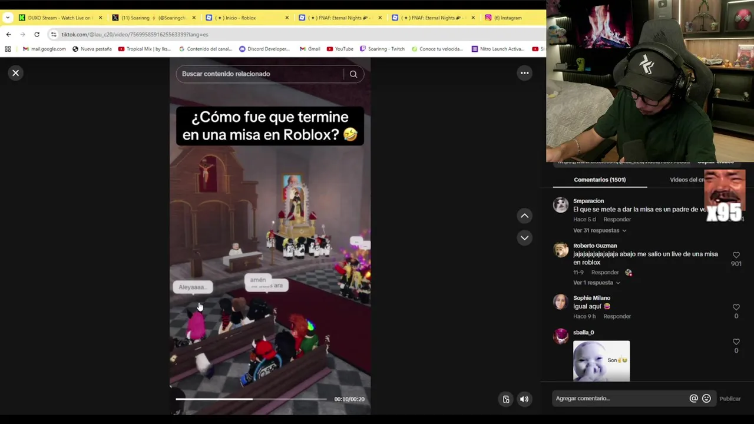
Task: Switch to the Comentarios (1501) tab
Action: 600,180
